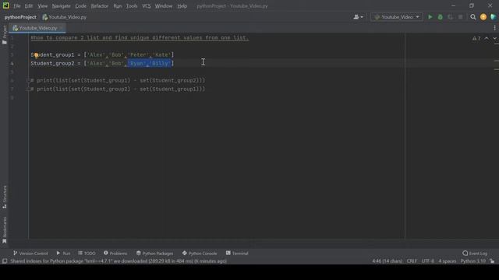Click the yellow intention lightbulb icon

[x=36, y=55]
